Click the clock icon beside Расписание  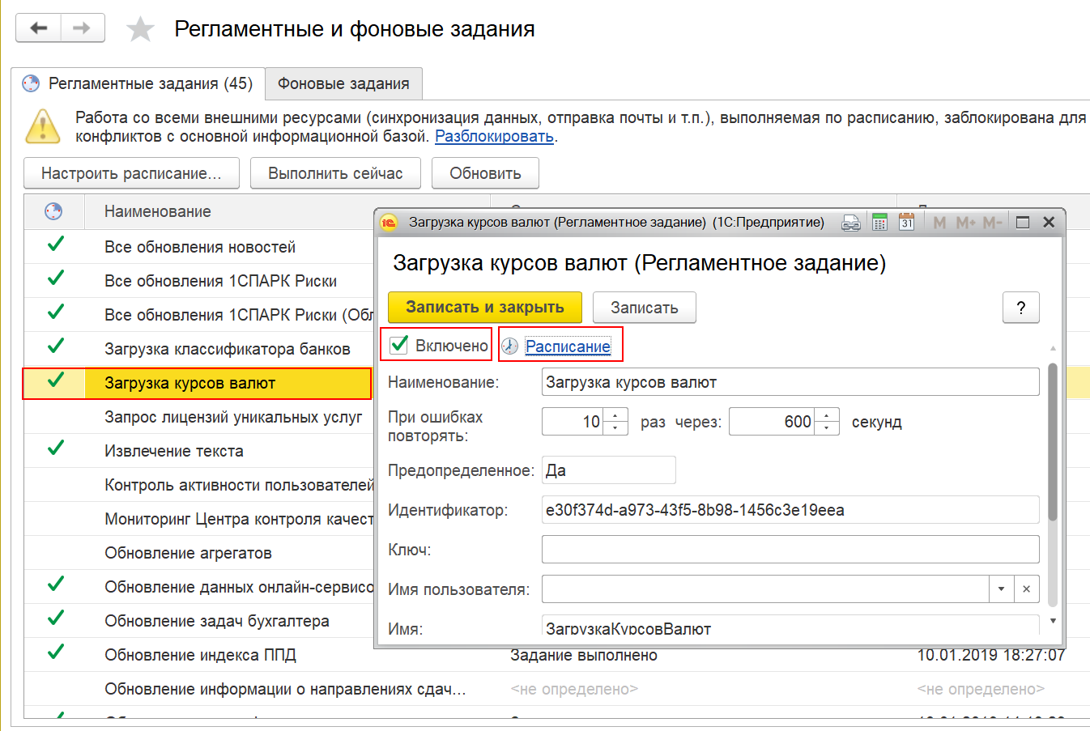pos(510,346)
